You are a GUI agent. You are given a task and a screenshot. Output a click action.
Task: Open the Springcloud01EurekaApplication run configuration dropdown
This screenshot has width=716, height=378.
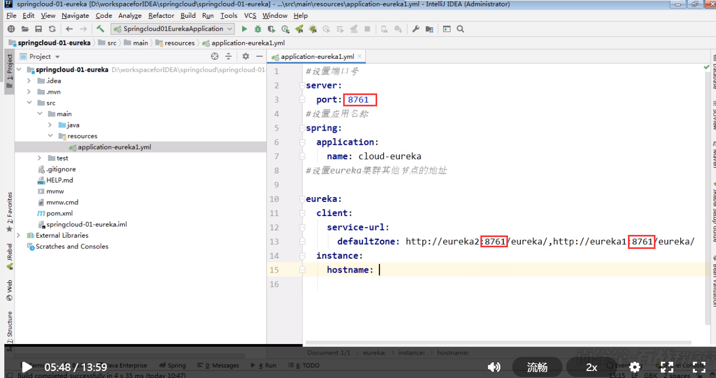click(x=173, y=29)
